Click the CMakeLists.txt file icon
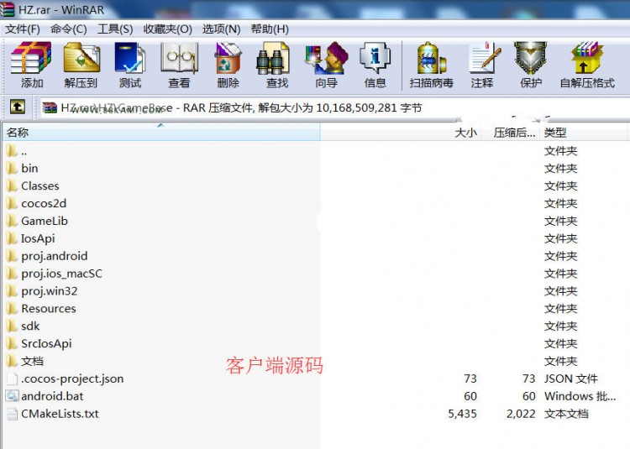The height and width of the screenshot is (449, 630). [12, 414]
